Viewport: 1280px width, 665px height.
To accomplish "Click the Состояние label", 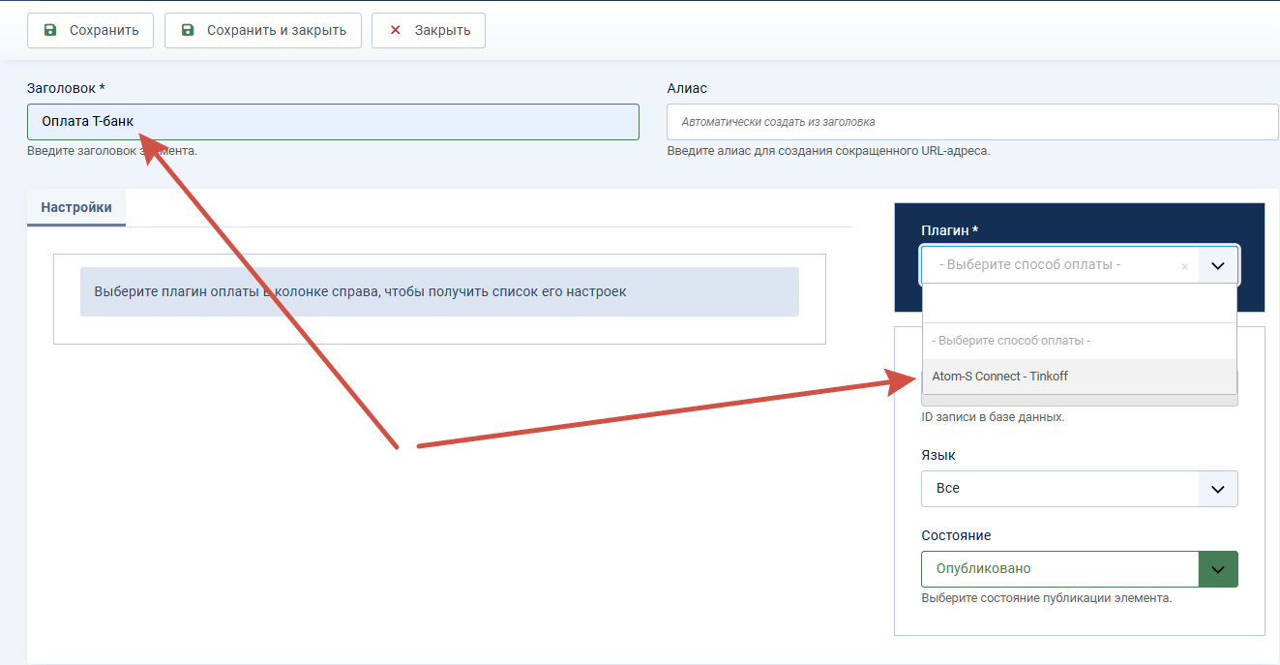I will point(956,535).
